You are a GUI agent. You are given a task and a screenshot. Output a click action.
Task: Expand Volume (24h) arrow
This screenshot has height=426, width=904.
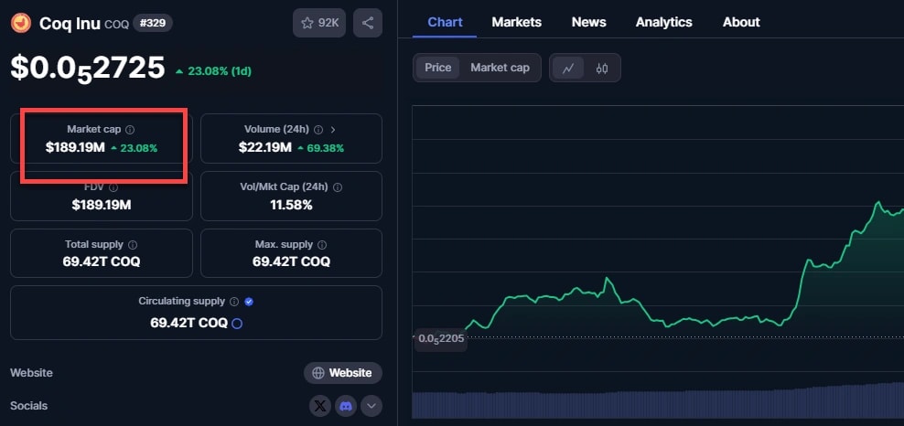pos(332,130)
